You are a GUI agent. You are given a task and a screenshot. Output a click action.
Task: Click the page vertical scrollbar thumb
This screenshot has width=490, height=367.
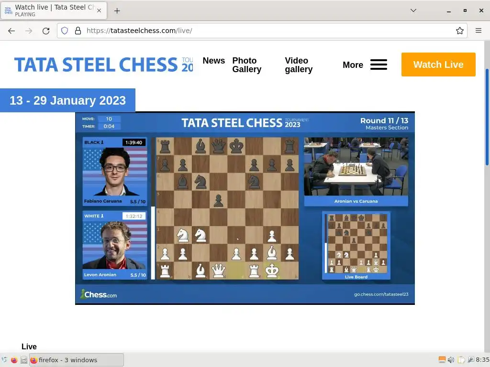pos(487,118)
